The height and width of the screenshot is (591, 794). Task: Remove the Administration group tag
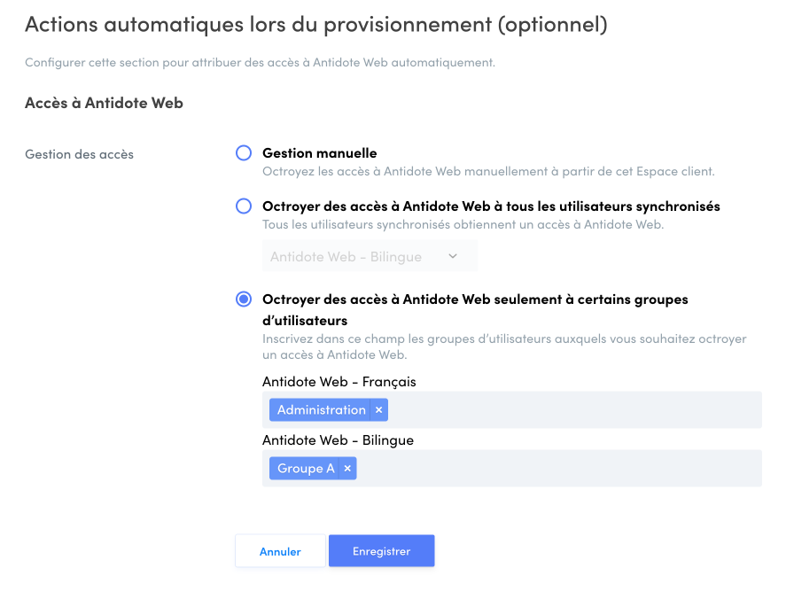(x=378, y=409)
